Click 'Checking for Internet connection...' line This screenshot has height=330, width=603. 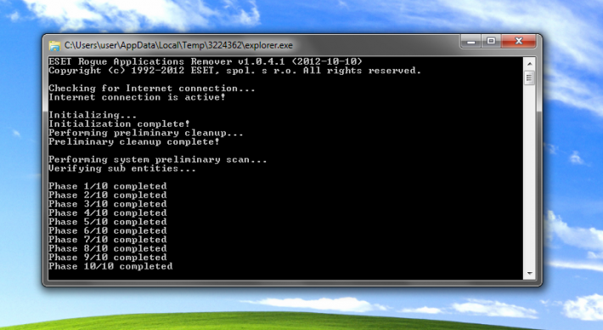(152, 88)
